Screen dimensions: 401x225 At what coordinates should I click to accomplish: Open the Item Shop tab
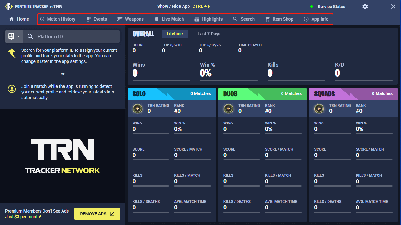279,19
